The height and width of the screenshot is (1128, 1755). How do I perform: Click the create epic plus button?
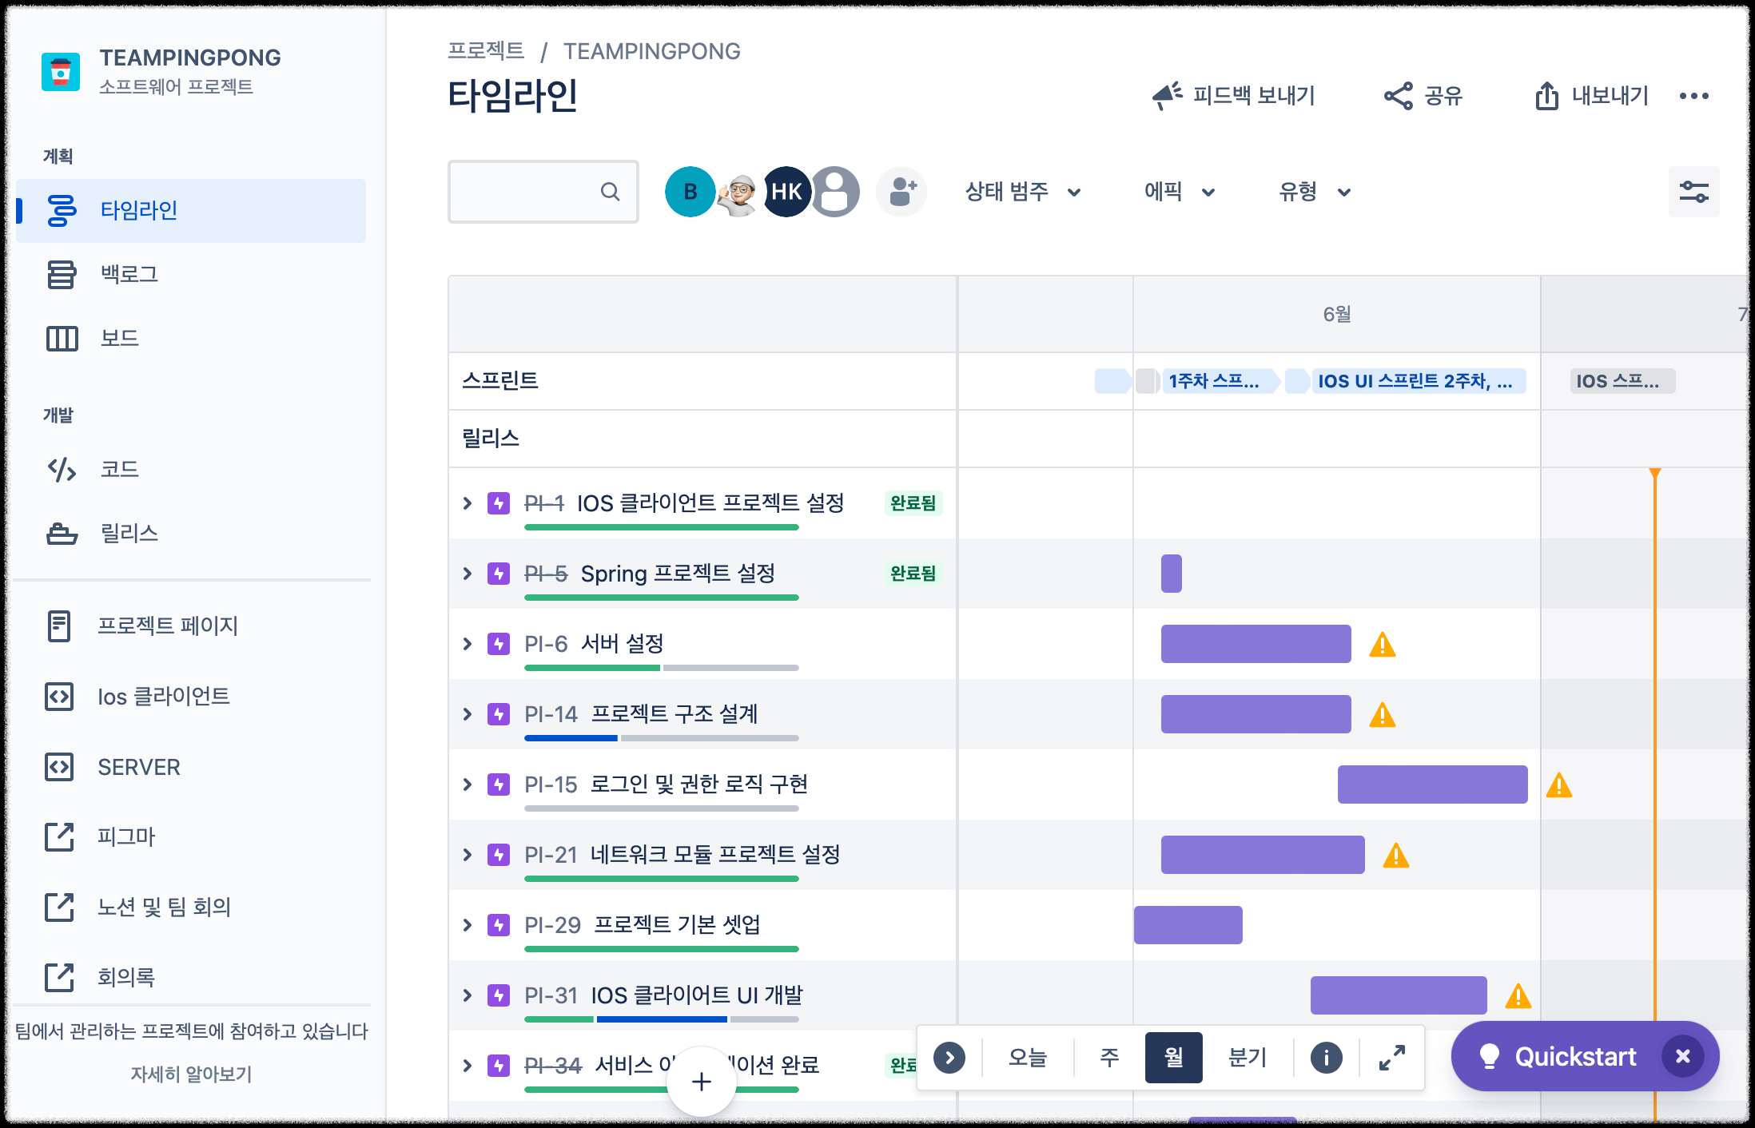click(x=701, y=1082)
